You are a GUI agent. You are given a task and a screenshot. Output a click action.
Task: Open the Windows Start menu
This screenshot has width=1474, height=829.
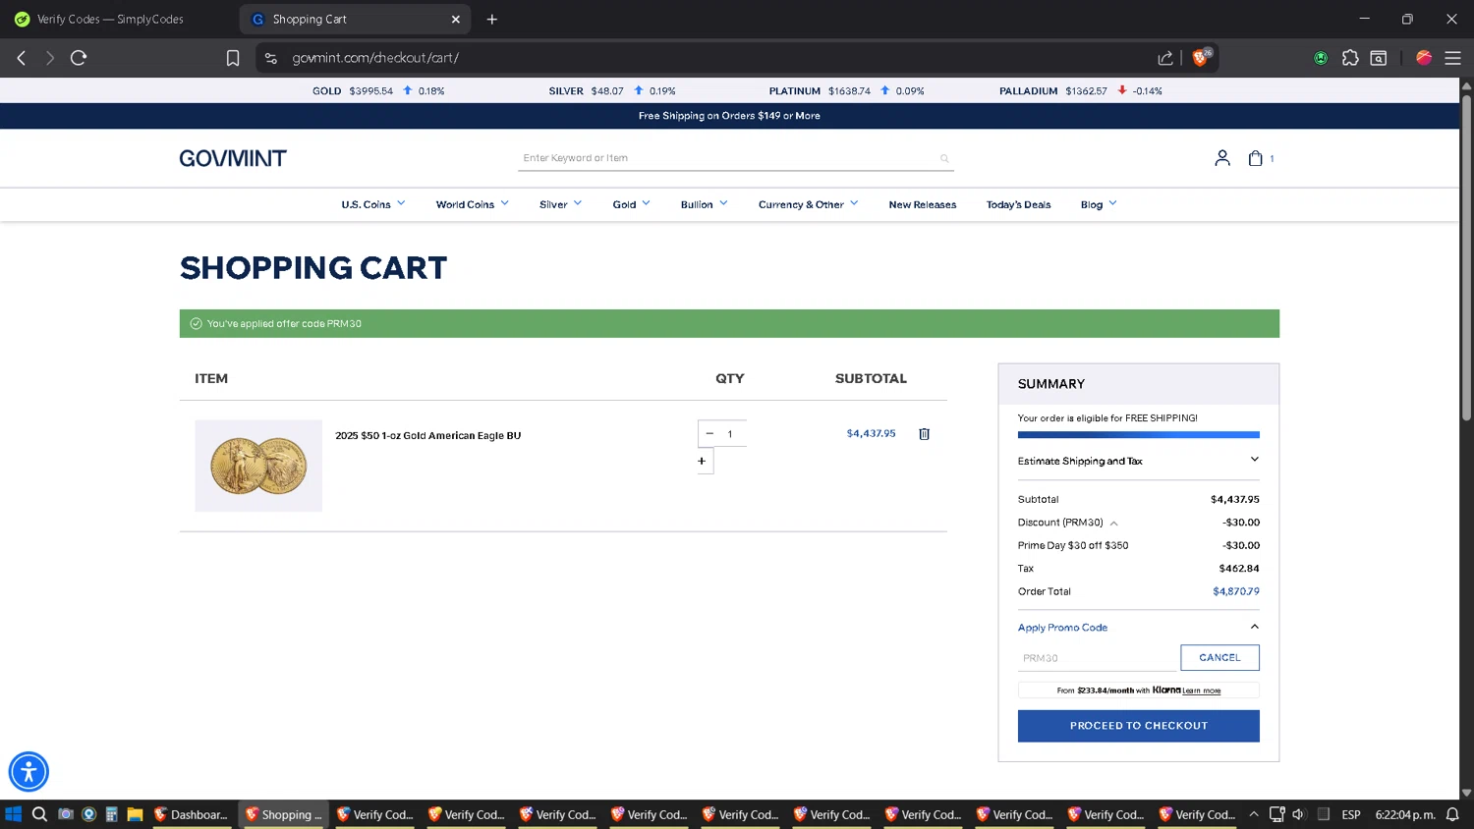[14, 814]
